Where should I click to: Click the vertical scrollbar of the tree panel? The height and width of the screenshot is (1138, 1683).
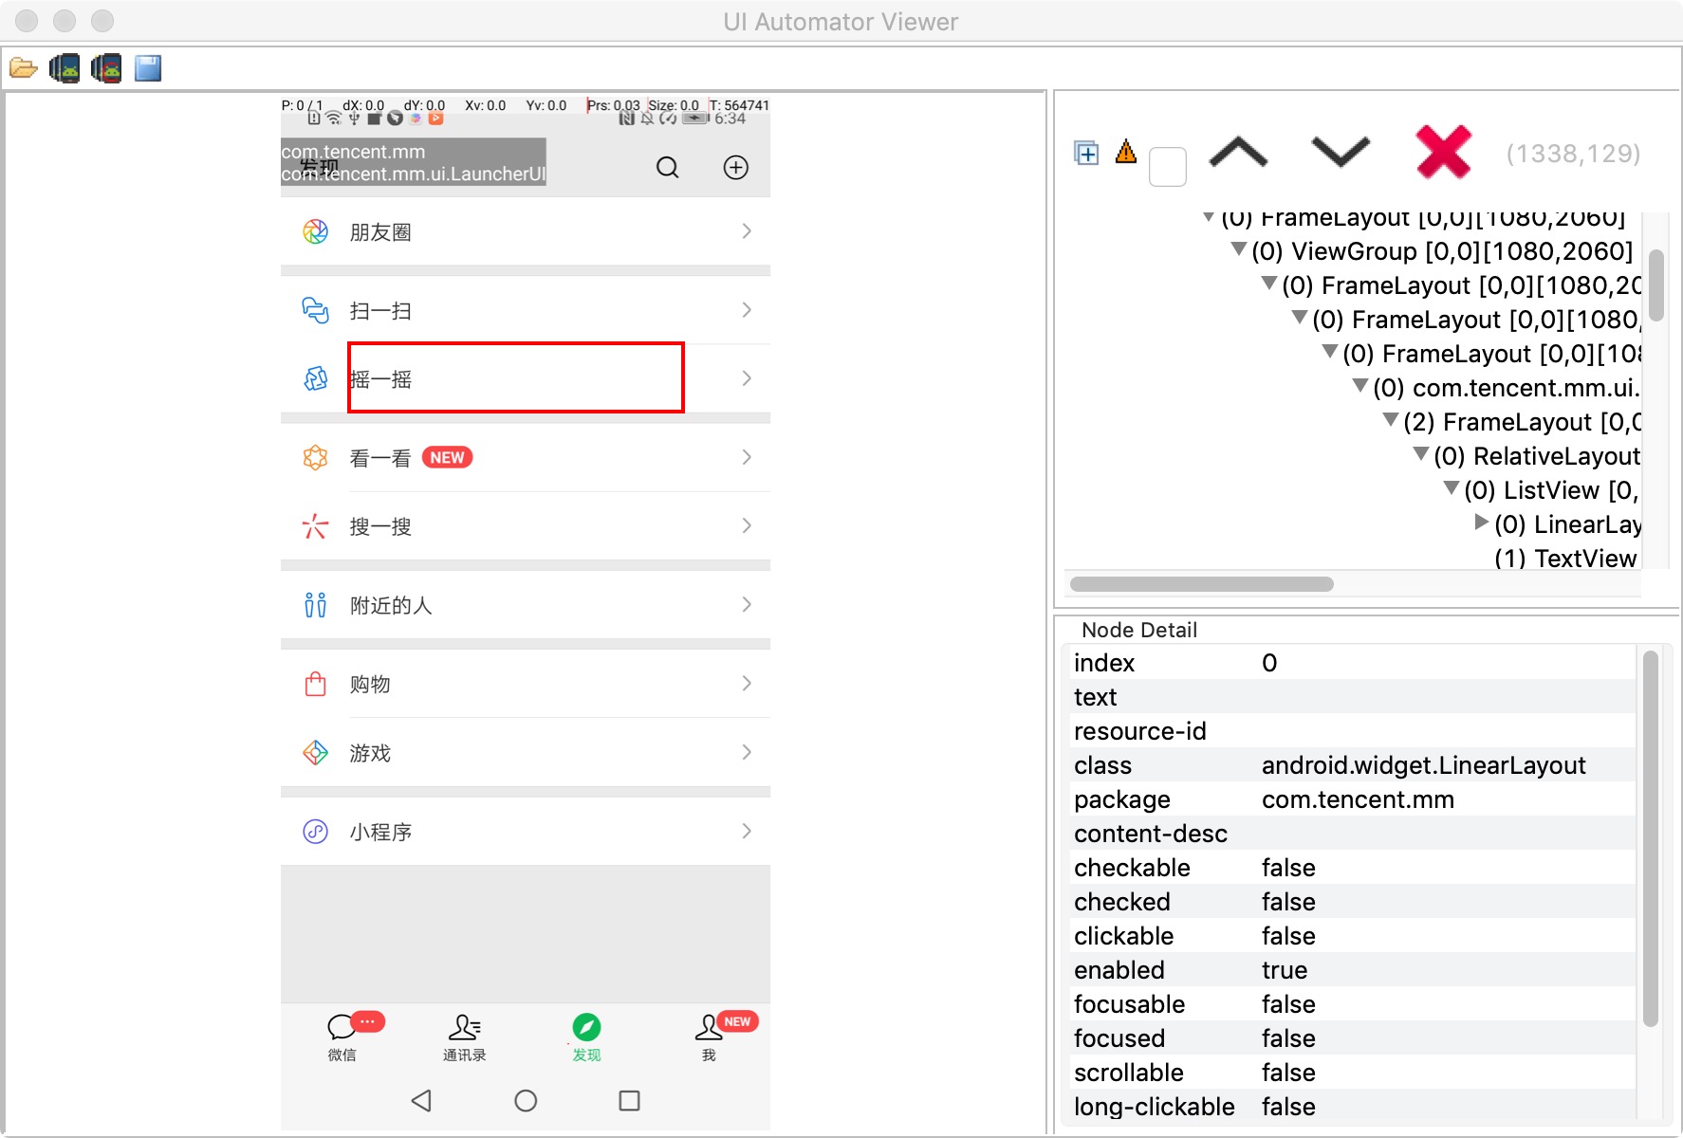[1656, 285]
